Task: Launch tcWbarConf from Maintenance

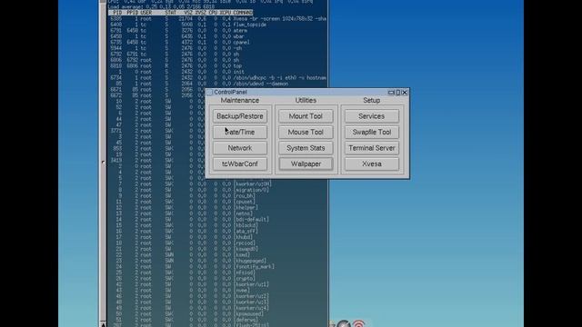Action: click(x=240, y=163)
